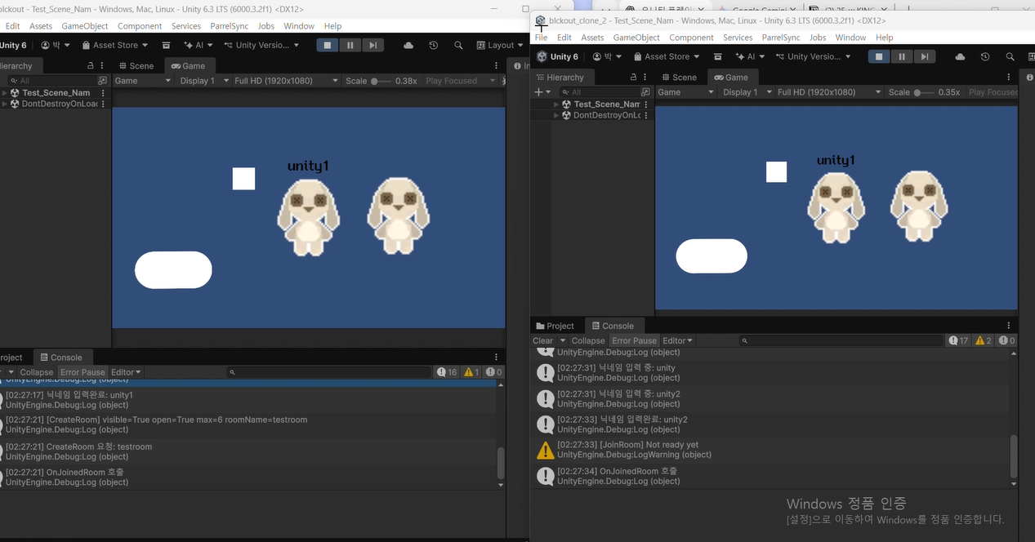Open search magnifier in right window toolbar
The height and width of the screenshot is (542, 1035).
tap(1010, 57)
